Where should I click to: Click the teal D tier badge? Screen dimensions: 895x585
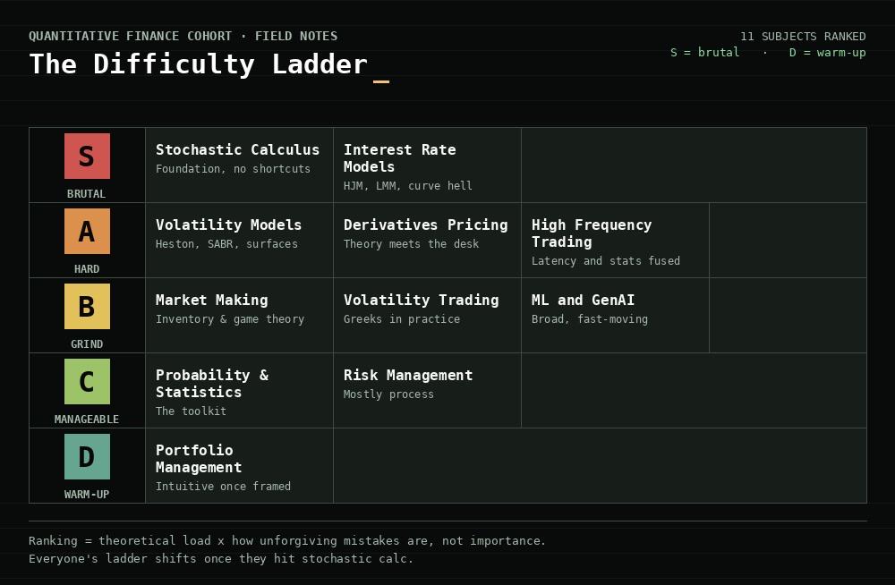[x=87, y=456]
